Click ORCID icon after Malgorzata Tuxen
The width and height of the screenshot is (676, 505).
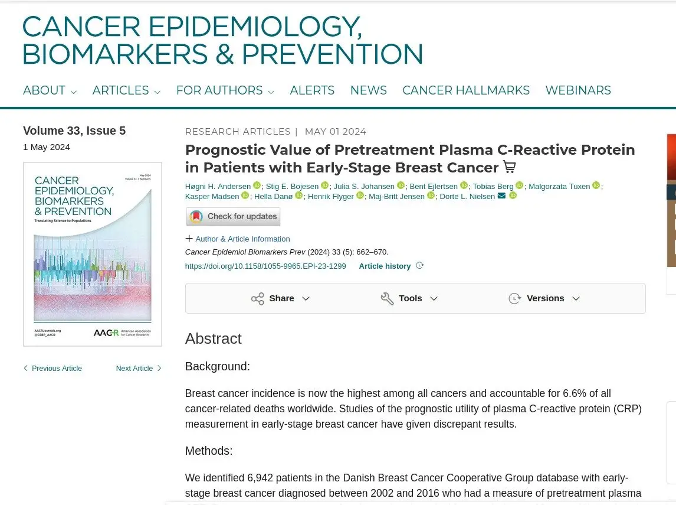[596, 185]
